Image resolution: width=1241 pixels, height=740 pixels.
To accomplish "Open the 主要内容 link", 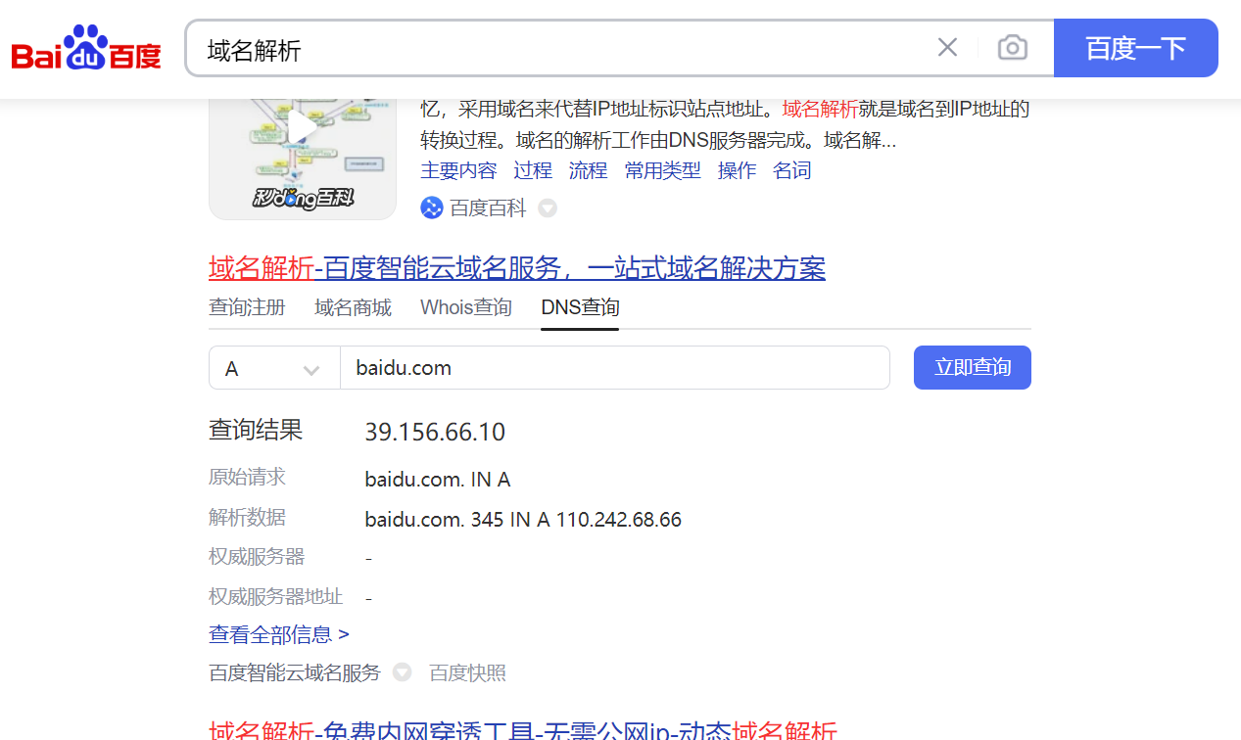I will tap(458, 170).
